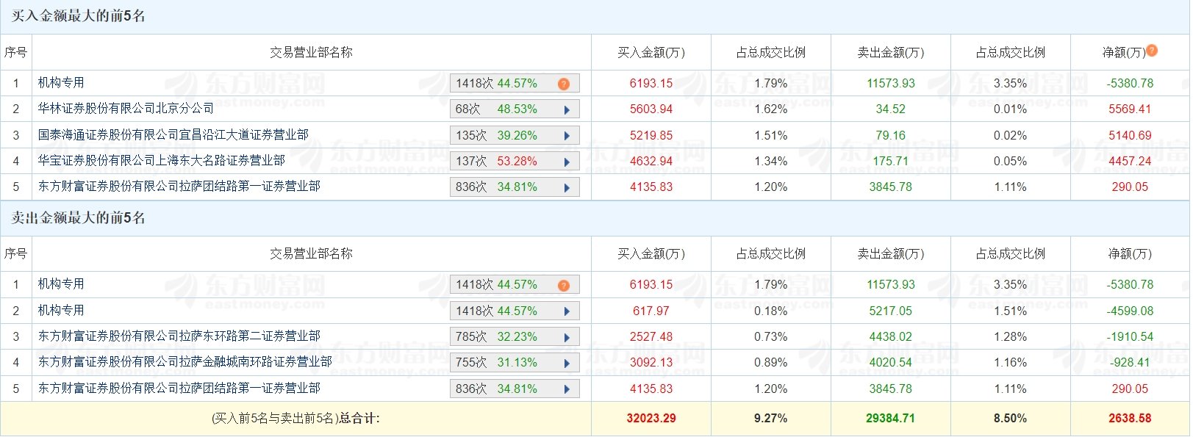Click orange help icon beside 净额(万) header
This screenshot has height=437, width=1193.
pyautogui.click(x=1152, y=51)
